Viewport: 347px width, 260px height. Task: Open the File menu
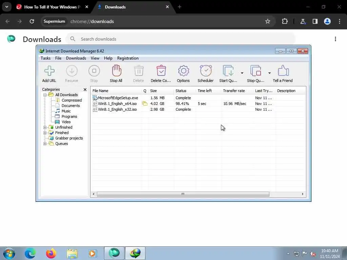point(58,58)
